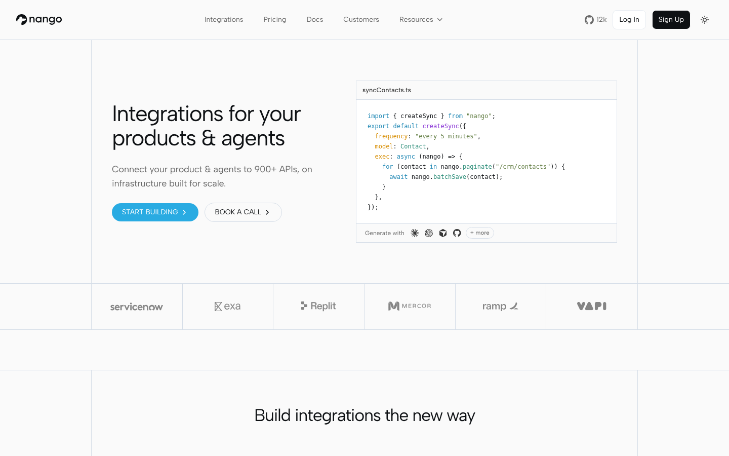
Task: Click the Sign Up button
Action: (671, 20)
